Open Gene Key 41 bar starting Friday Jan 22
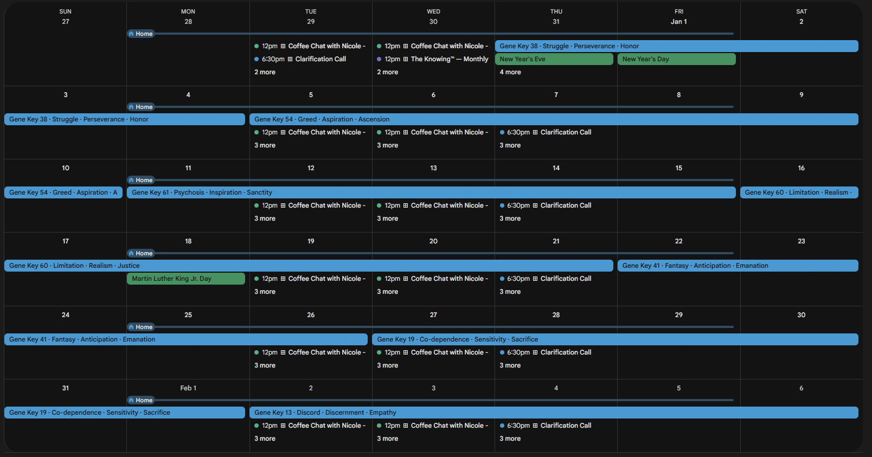Screen dimensions: 872x457 738,266
